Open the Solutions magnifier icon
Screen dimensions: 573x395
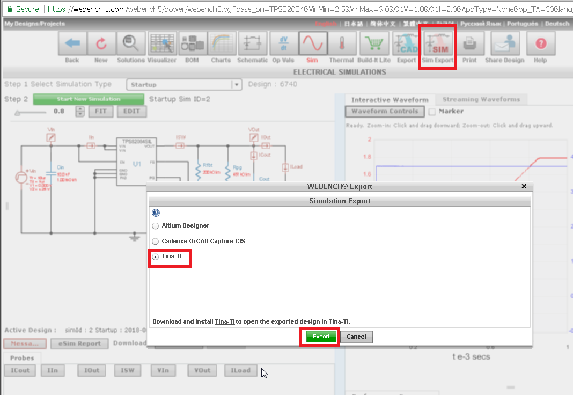point(131,43)
